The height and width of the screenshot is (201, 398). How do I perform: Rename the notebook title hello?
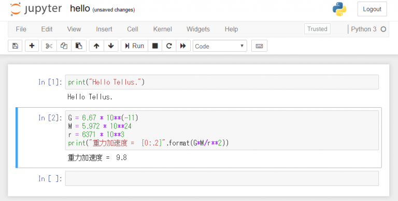[80, 8]
